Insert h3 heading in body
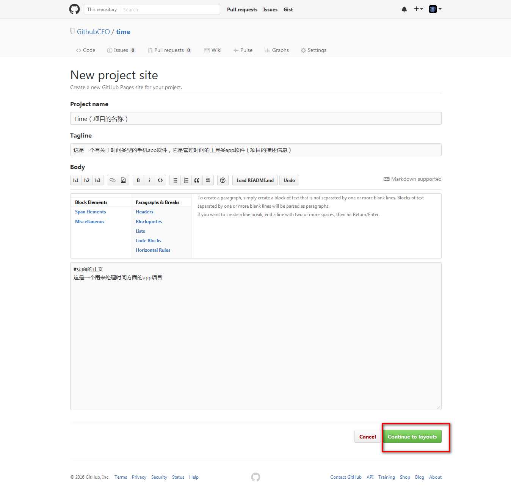Image resolution: width=511 pixels, height=495 pixels. click(98, 180)
